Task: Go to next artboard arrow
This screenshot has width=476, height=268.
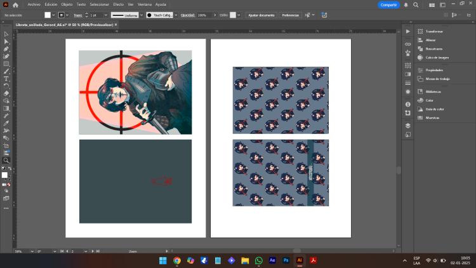Action: click(x=93, y=251)
